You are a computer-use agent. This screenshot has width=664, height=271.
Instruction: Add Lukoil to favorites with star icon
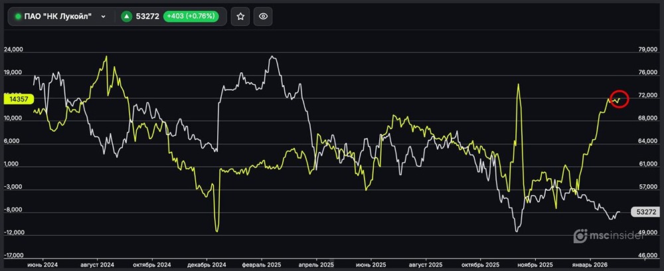click(240, 17)
